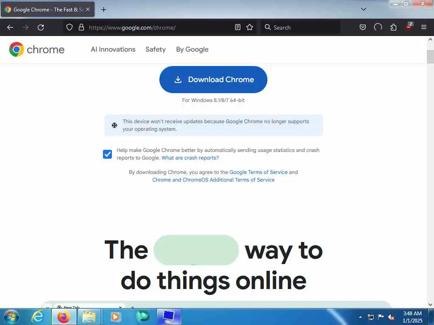
Task: Open the Extensions puzzle-piece icon
Action: [x=393, y=27]
